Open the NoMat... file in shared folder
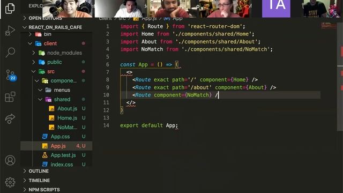 (67, 127)
